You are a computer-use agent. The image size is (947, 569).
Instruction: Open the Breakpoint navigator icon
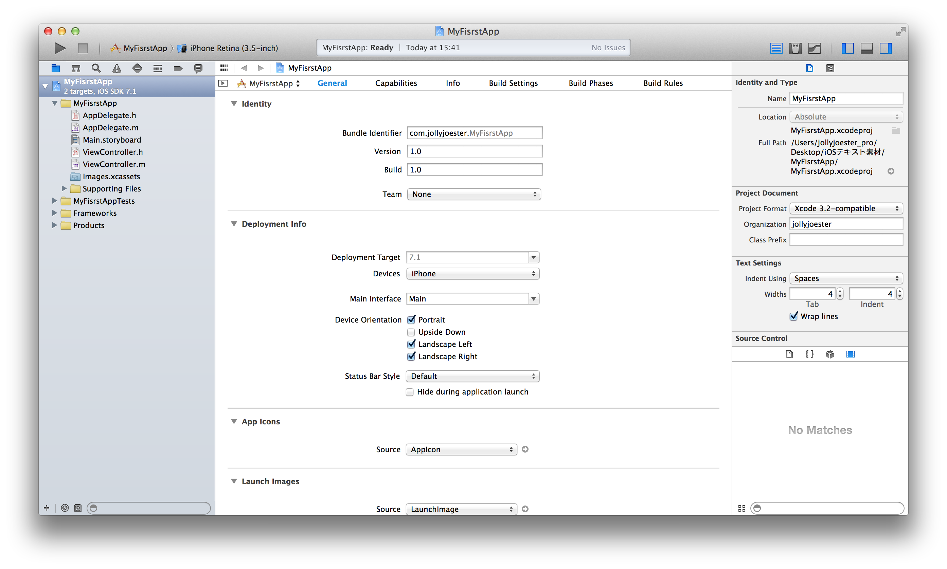coord(178,68)
